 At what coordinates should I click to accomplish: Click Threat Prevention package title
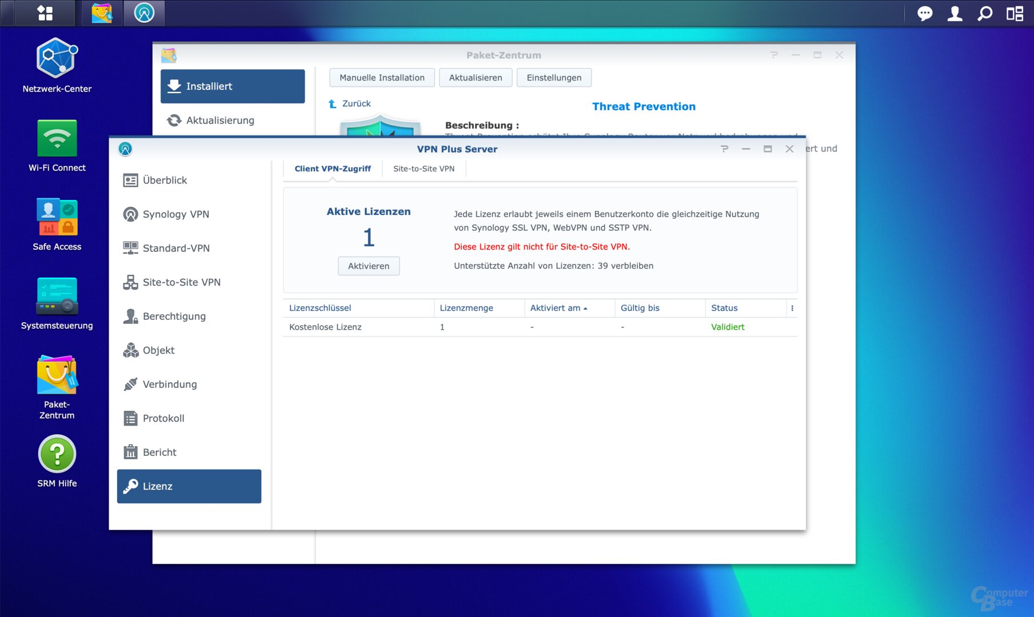(x=644, y=106)
